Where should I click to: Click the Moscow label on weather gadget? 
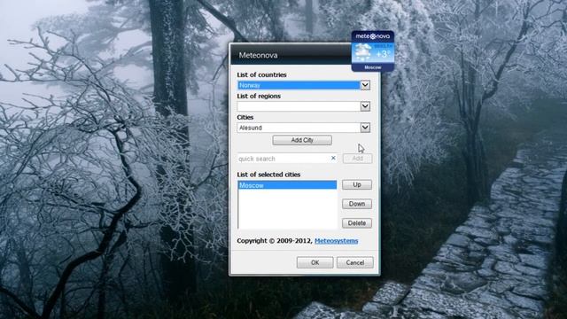[373, 67]
